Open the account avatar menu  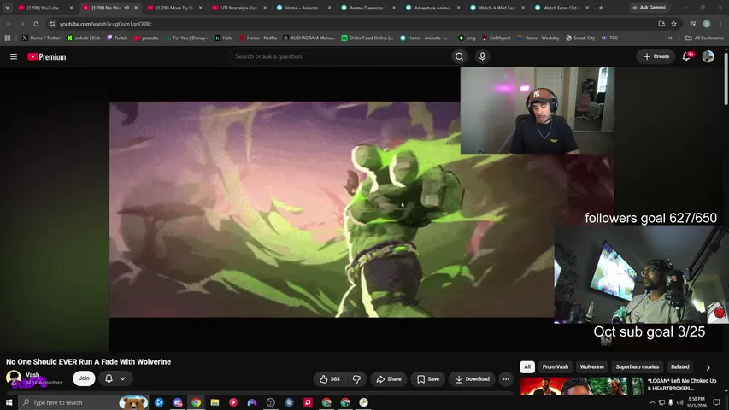[x=708, y=56]
